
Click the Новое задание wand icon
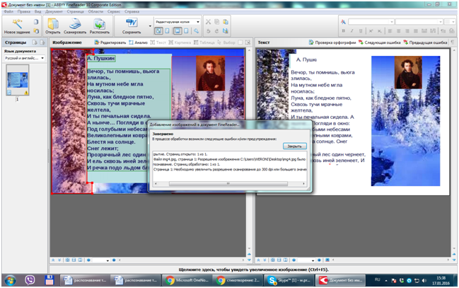17,24
